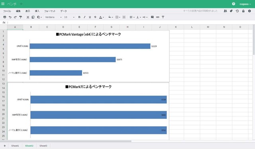
Task: Select row 13 header
Action: click(3, 84)
